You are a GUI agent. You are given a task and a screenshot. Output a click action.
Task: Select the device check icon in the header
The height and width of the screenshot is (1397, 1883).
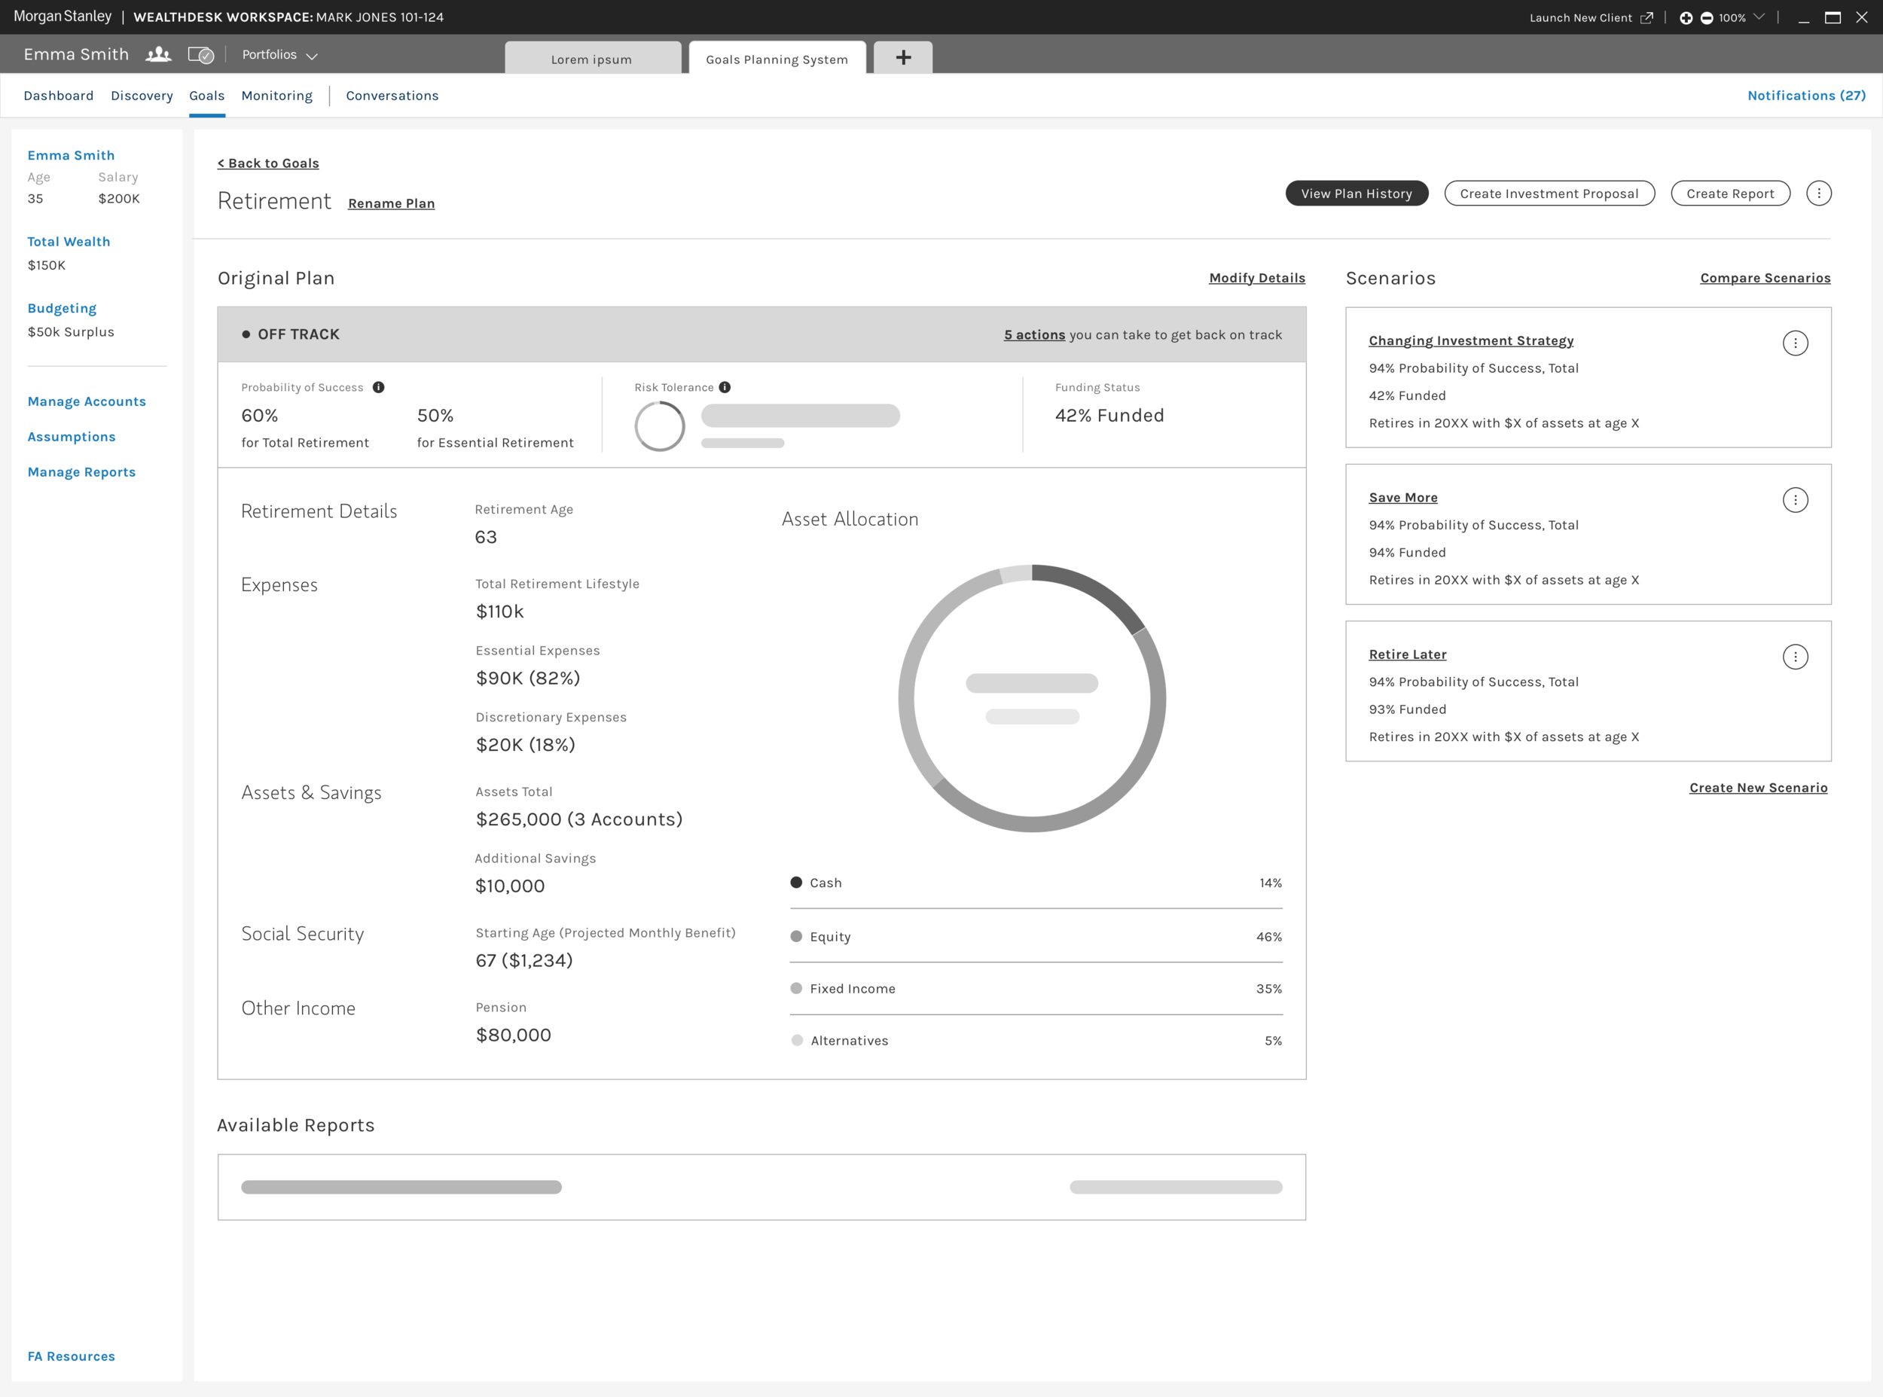201,53
